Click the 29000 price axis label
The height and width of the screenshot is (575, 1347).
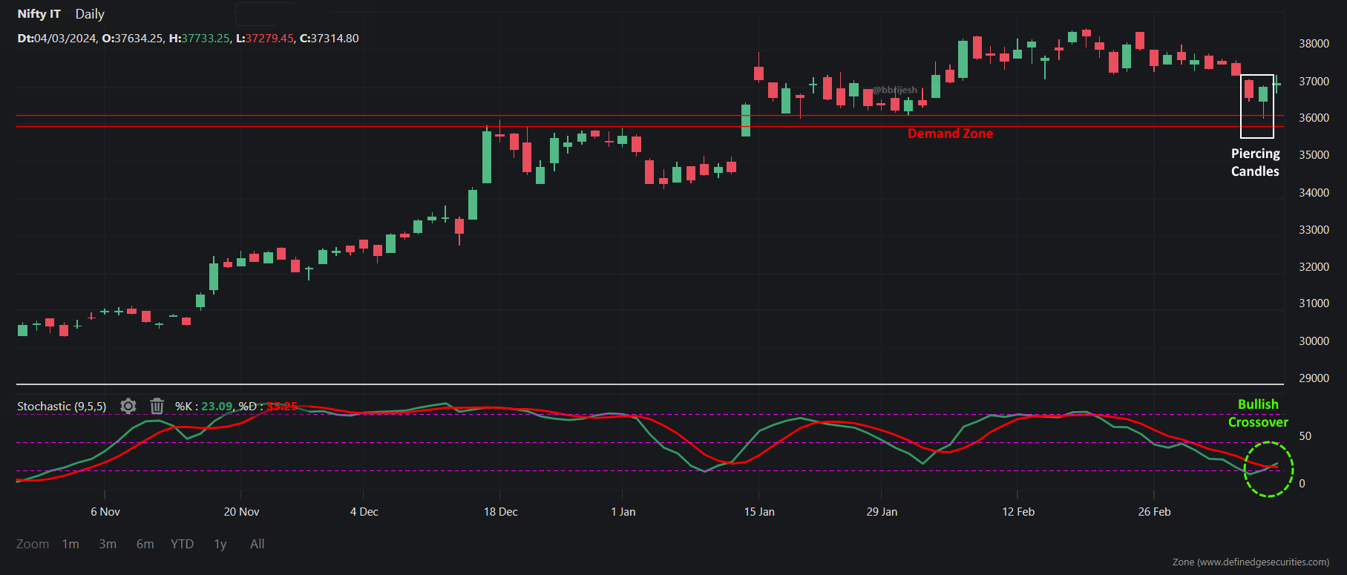(x=1314, y=378)
